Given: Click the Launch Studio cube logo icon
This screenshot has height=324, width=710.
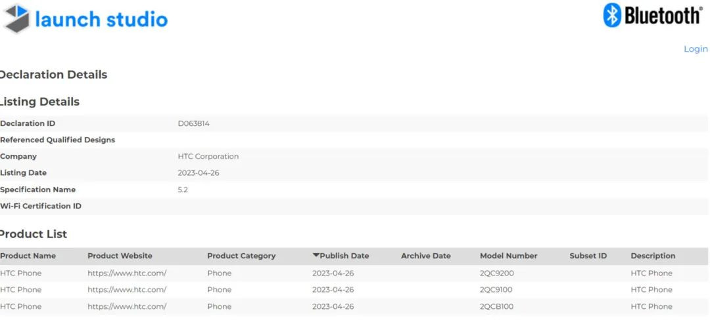Looking at the screenshot, I should pyautogui.click(x=16, y=19).
